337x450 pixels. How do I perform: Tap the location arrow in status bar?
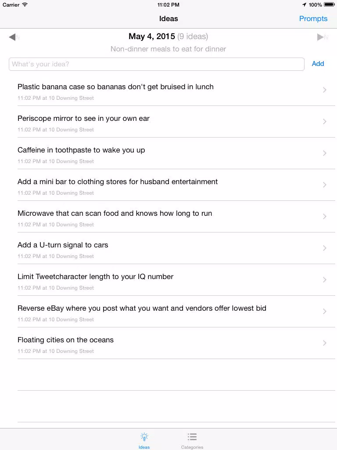(x=304, y=4)
